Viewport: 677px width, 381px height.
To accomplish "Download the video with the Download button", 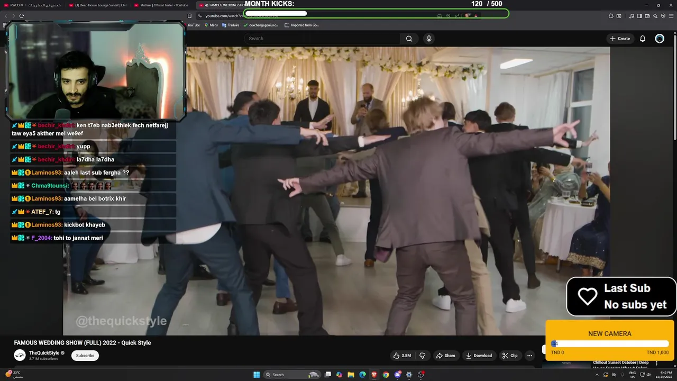I will 479,356.
